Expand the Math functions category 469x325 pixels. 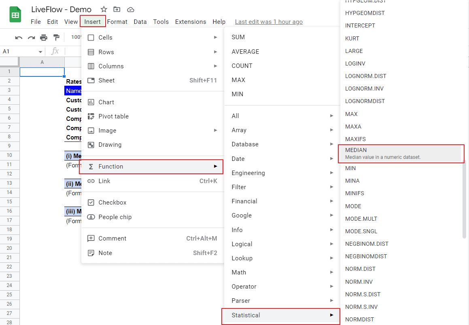282,272
